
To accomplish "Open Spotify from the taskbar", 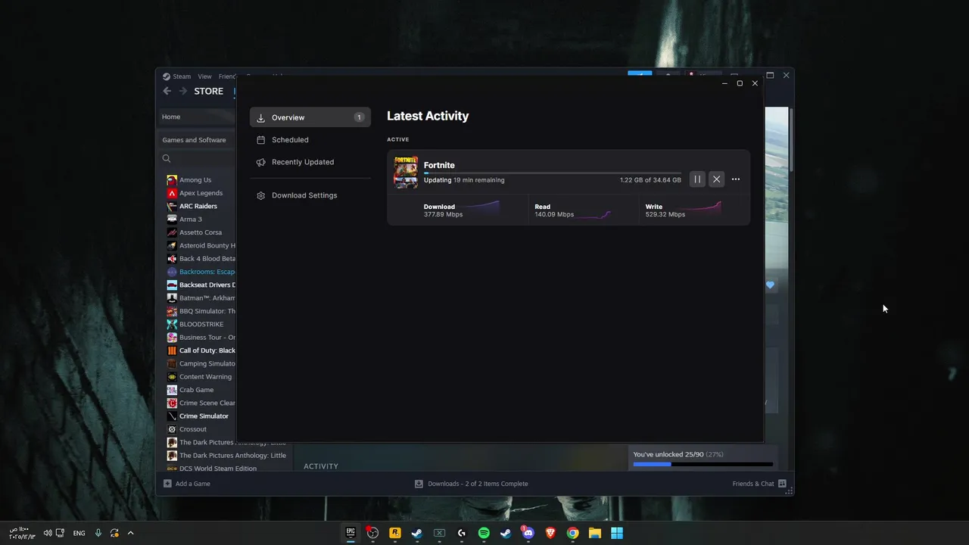I will click(484, 533).
